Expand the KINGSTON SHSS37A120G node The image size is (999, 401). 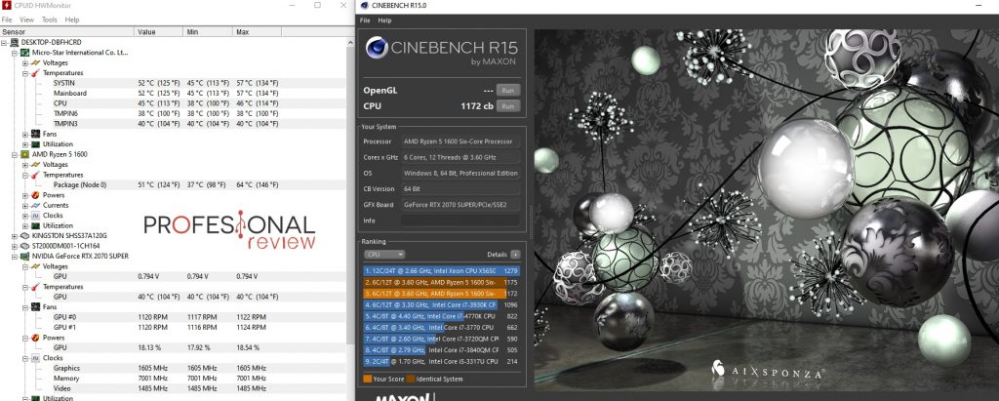point(16,236)
